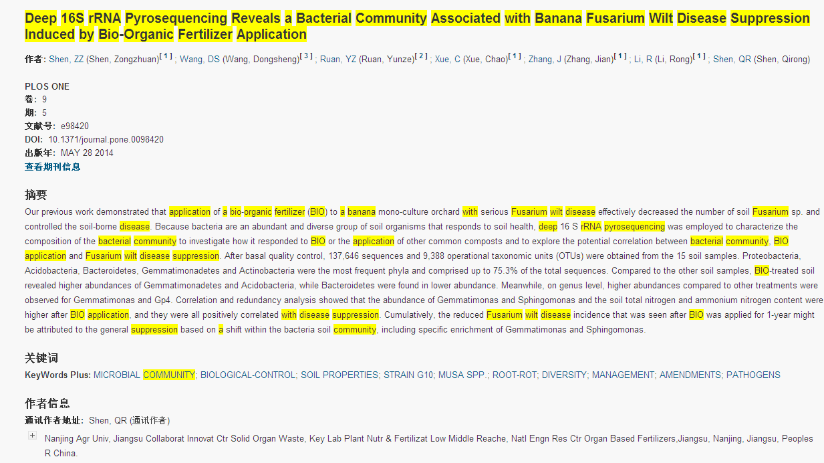Open the PATHOGENS keyword link
This screenshot has width=824, height=463.
click(752, 375)
